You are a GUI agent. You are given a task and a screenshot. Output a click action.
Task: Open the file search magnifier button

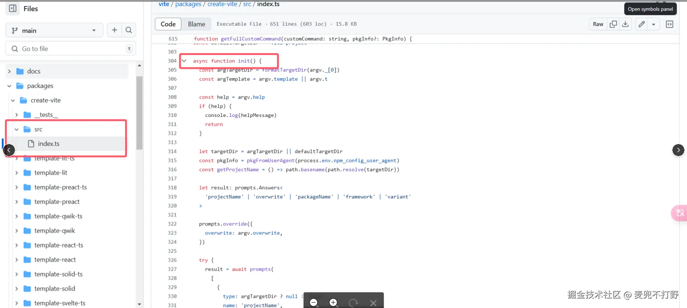[129, 30]
